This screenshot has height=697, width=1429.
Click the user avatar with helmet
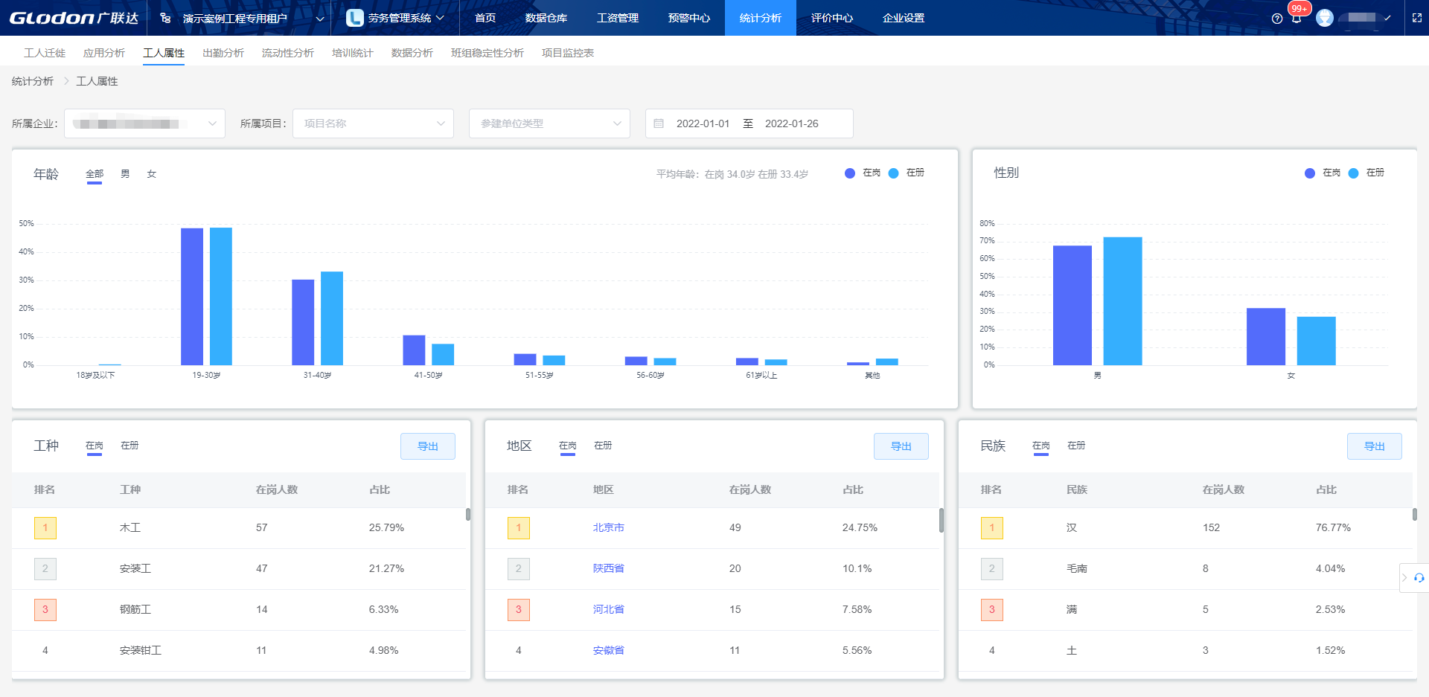tap(1325, 18)
